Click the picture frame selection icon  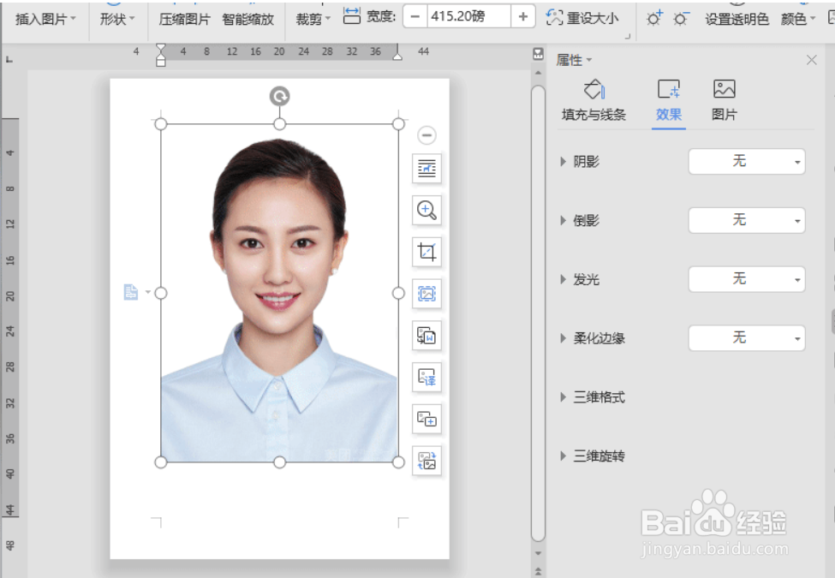[426, 293]
